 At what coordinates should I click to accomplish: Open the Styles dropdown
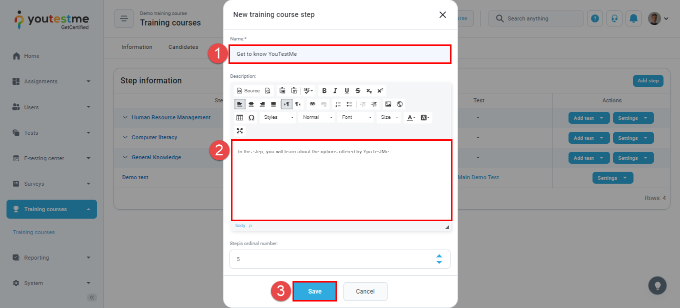[278, 117]
